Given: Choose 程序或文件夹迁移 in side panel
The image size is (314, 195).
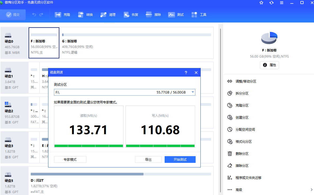Looking at the screenshot, I should pos(244,178).
